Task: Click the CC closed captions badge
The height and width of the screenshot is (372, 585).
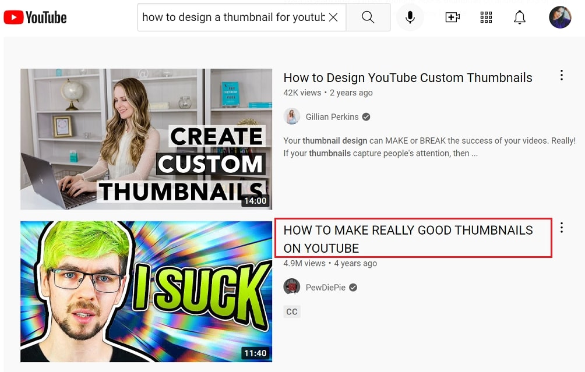Action: tap(292, 311)
